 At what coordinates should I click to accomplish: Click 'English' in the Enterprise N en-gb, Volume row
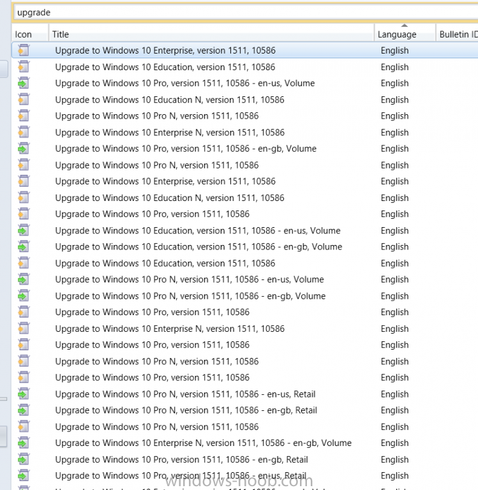394,443
